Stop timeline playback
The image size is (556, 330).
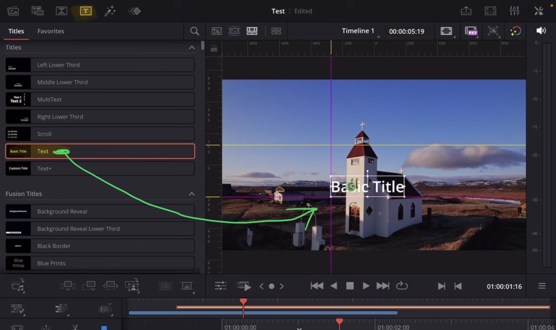[350, 286]
